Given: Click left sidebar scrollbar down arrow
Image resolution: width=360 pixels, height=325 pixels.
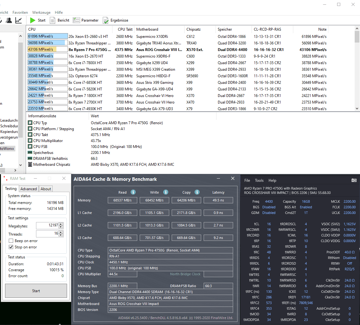Looking at the screenshot, I should coord(20,165).
